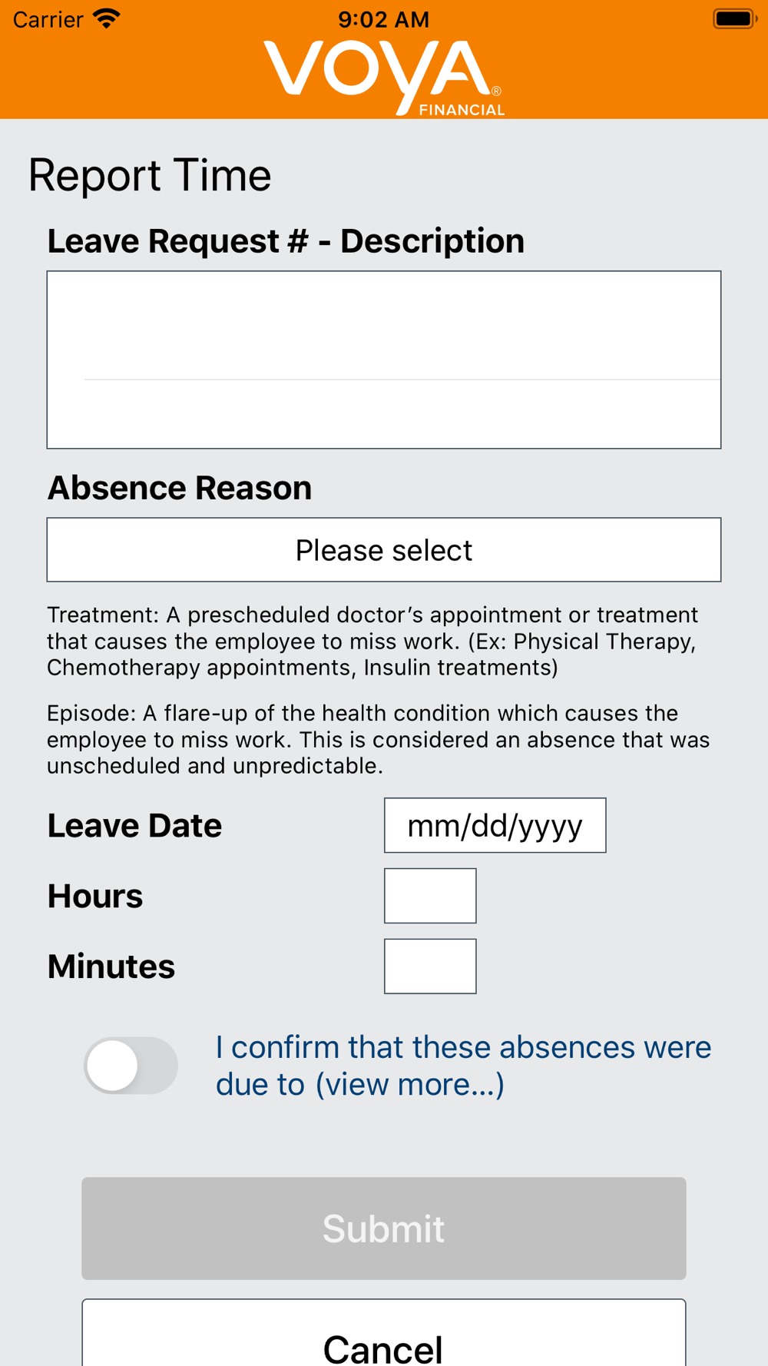
Task: Tap the Cancel button
Action: (x=384, y=1334)
